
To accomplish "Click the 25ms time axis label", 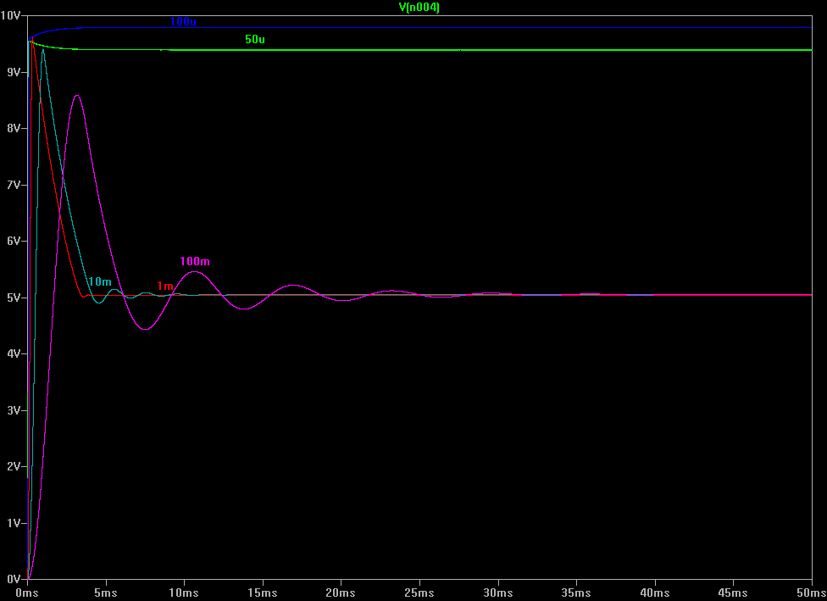I will tap(419, 593).
